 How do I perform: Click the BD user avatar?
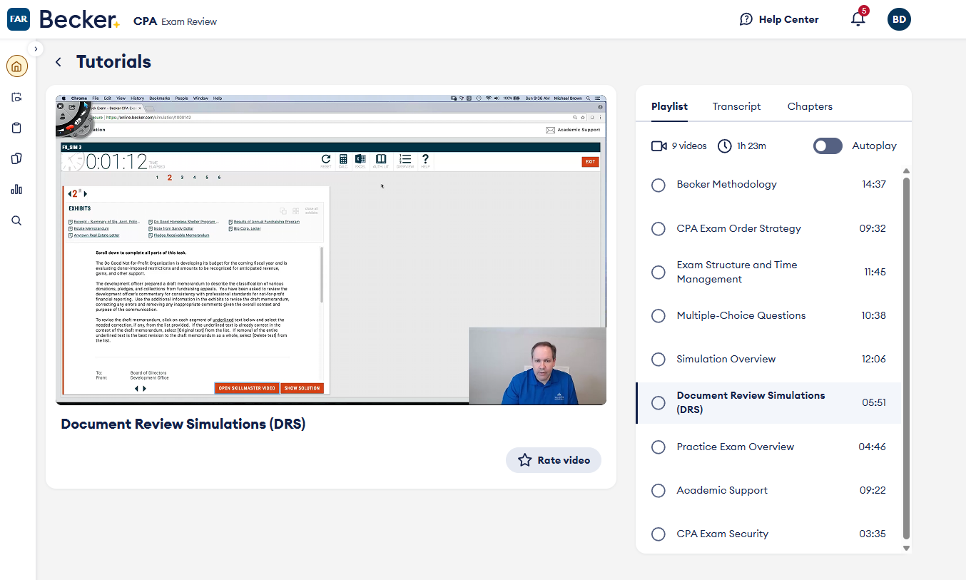(x=899, y=19)
